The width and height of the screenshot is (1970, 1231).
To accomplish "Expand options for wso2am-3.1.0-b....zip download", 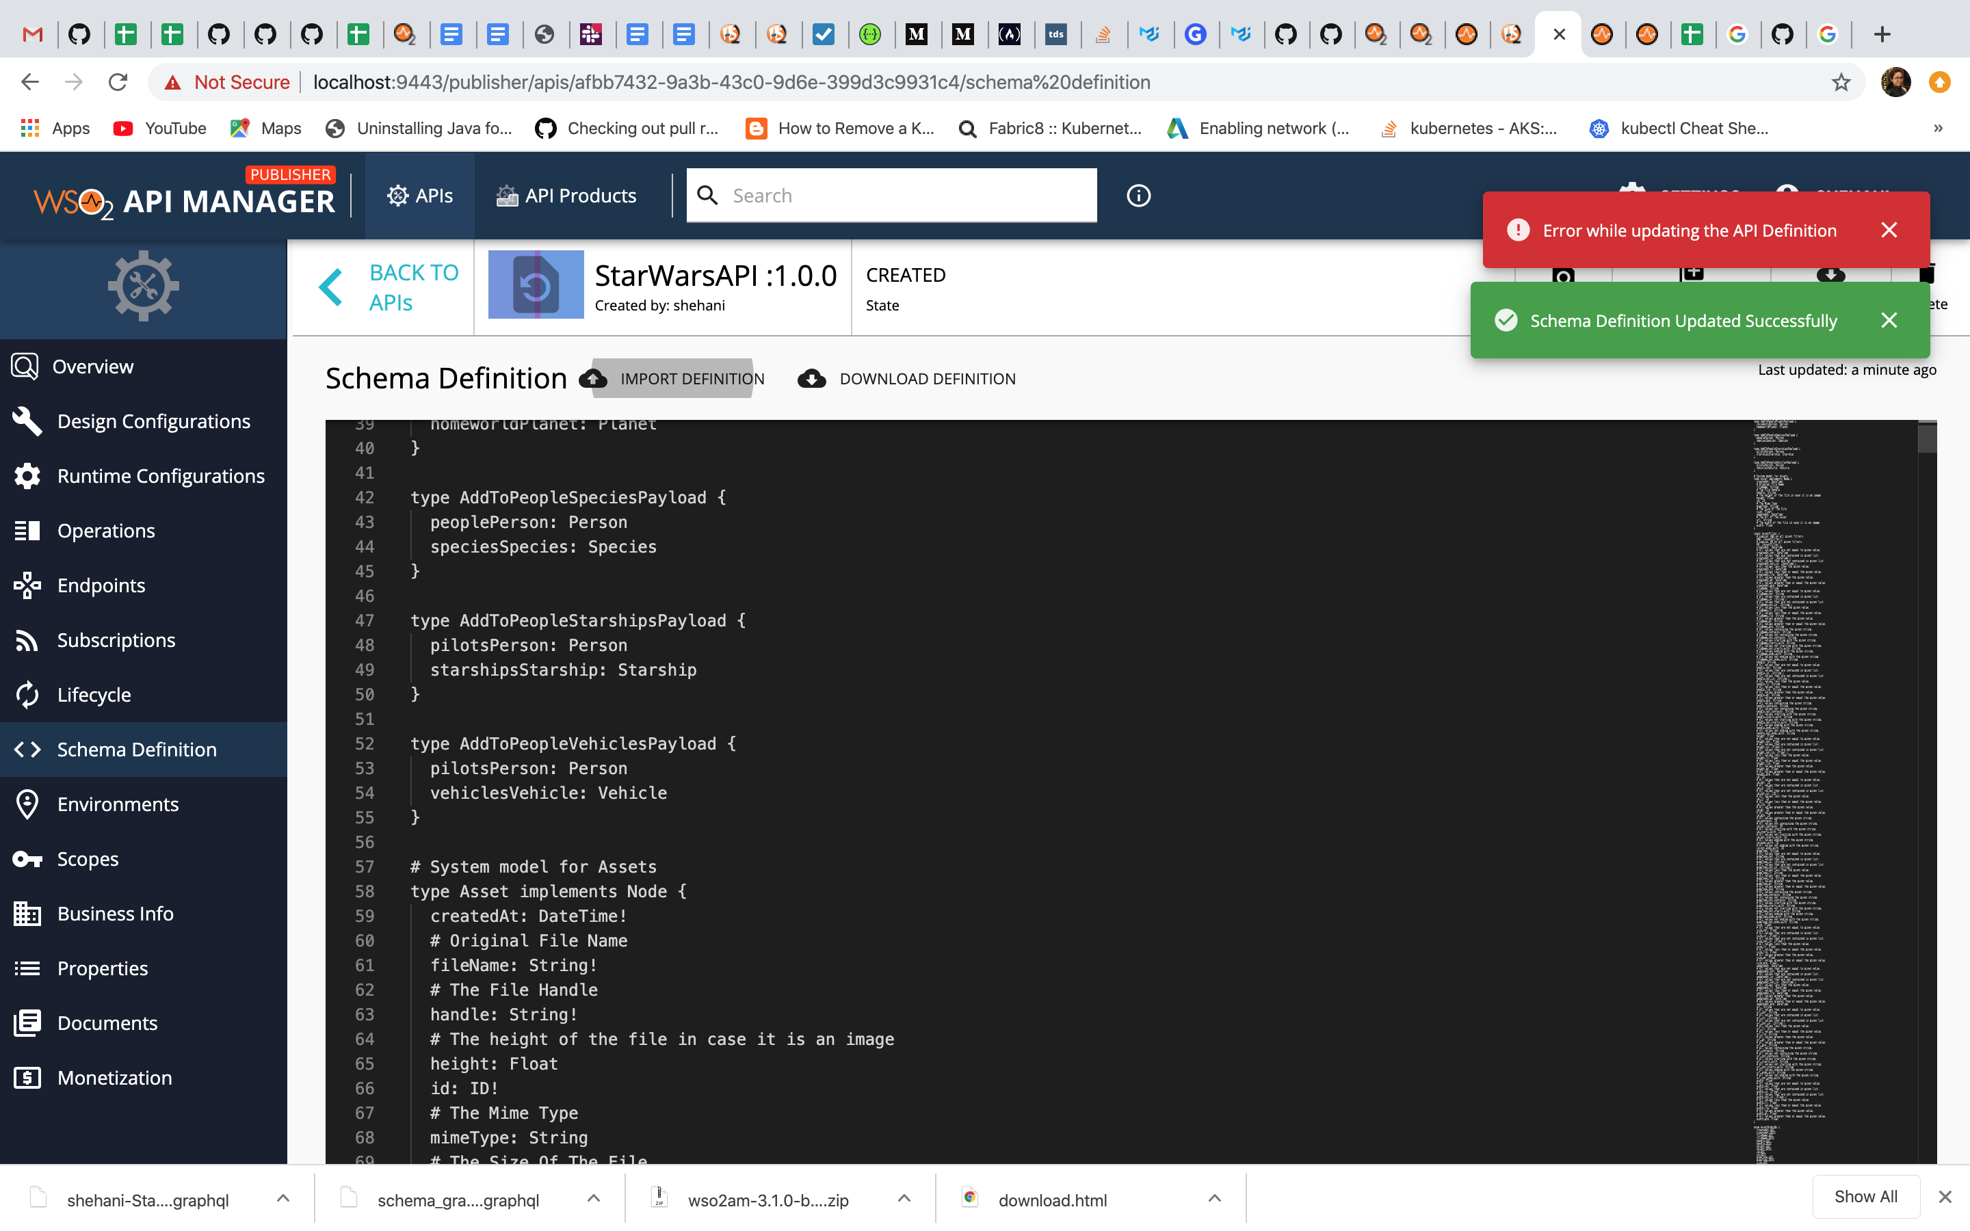I will click(904, 1198).
